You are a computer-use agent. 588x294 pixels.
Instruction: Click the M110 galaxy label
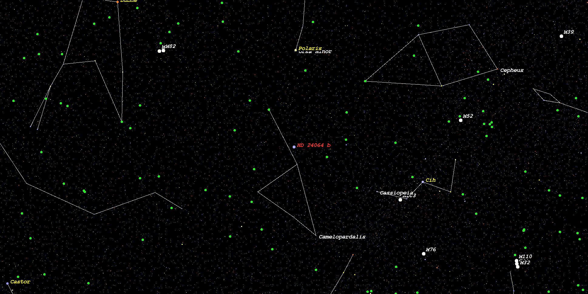(x=525, y=256)
